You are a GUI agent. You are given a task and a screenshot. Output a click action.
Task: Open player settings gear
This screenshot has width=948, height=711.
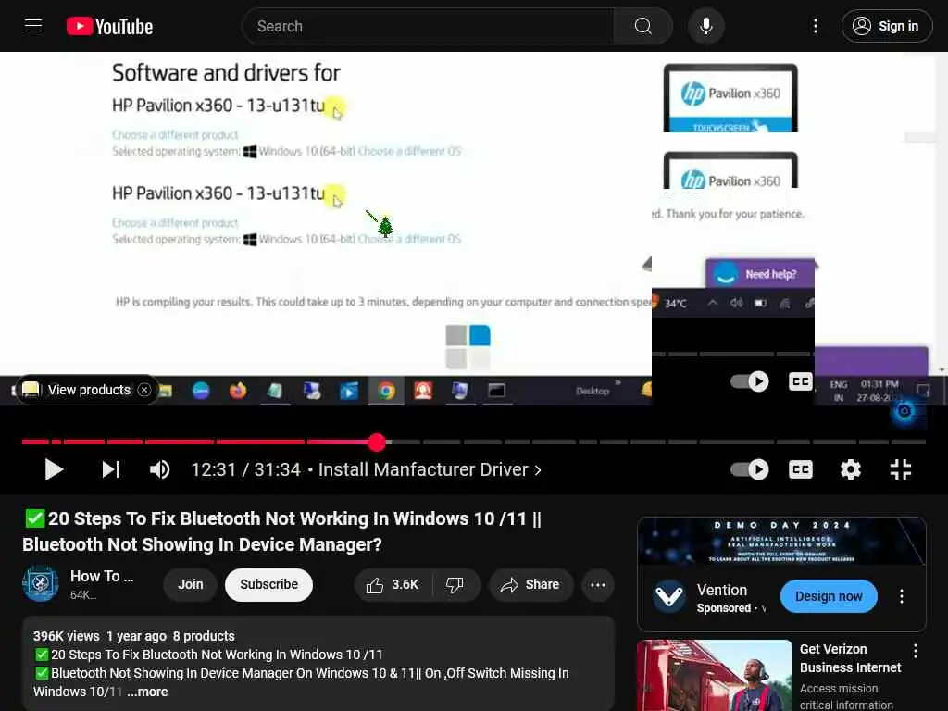[850, 469]
